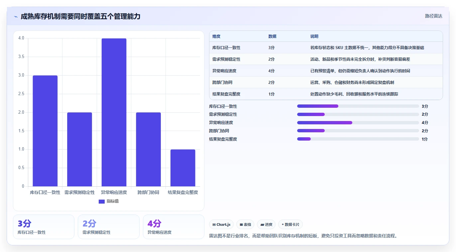Click the 库存口径一致性 progress bar
Viewport: 456px width, 252px height.
358,106
